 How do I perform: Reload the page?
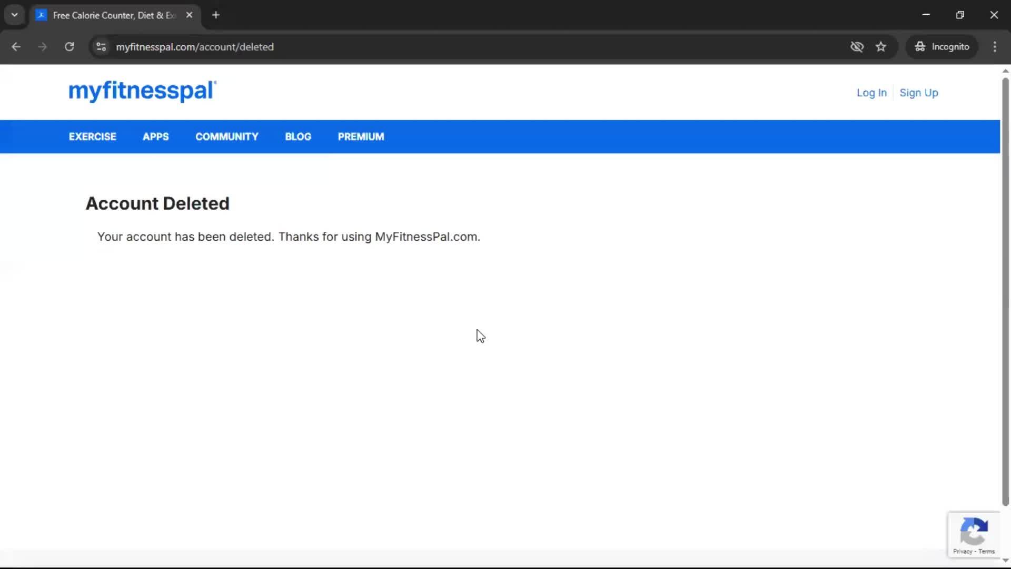tap(69, 47)
